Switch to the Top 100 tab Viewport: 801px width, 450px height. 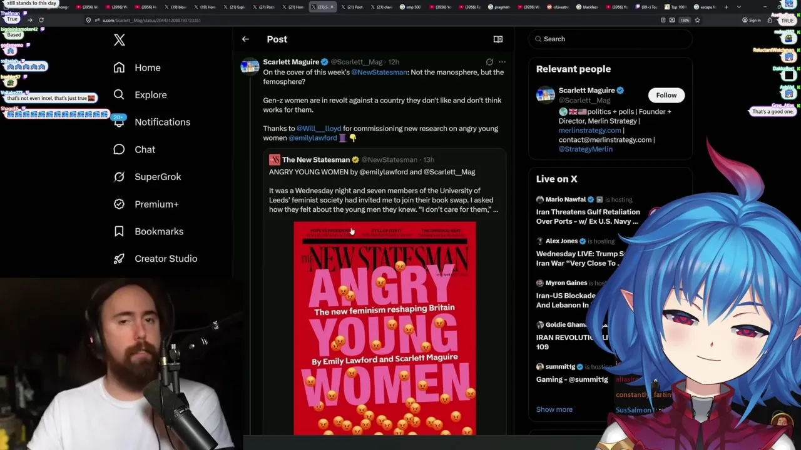pos(676,7)
